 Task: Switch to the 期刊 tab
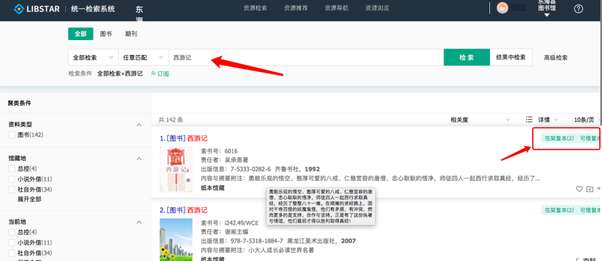[x=131, y=34]
